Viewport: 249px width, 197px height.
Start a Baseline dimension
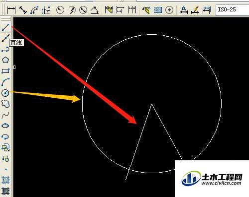(x=120, y=10)
